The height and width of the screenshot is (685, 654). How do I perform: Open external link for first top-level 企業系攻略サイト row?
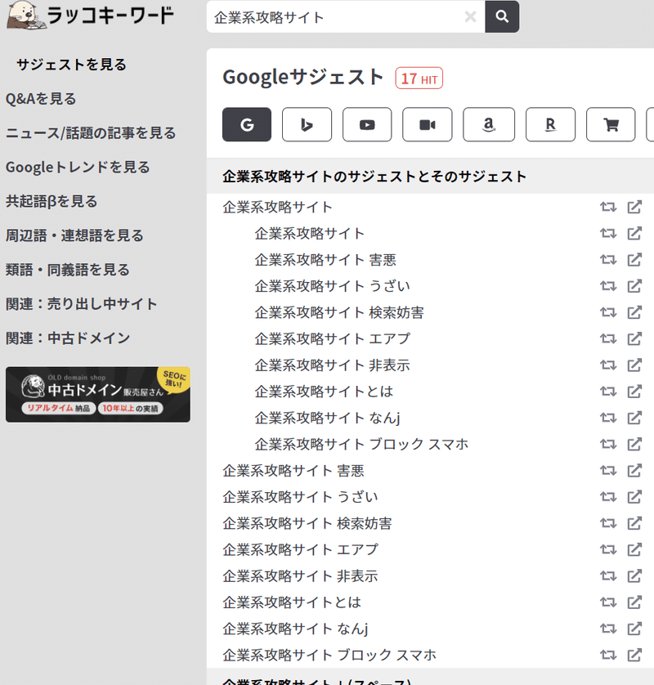pyautogui.click(x=634, y=207)
